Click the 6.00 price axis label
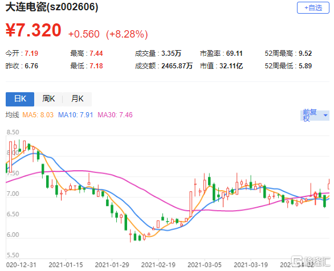334x271 pixels. 13,235
